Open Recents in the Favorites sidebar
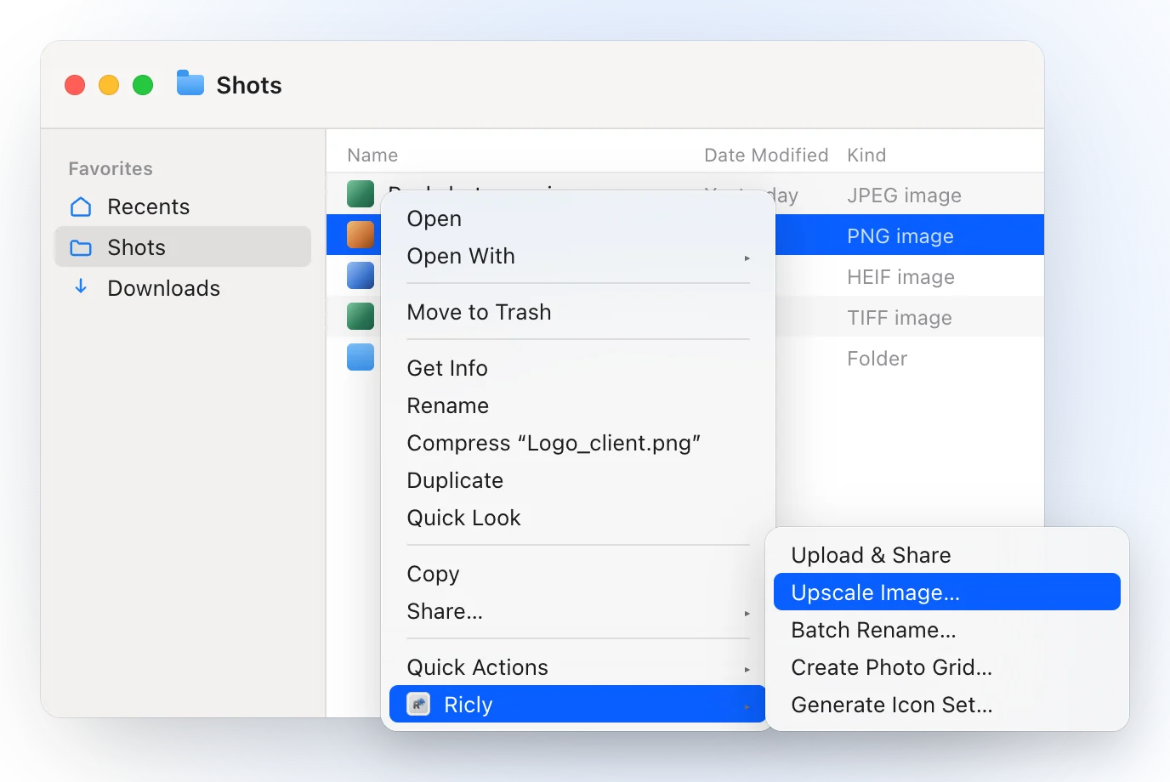The width and height of the screenshot is (1170, 782). pyautogui.click(x=183, y=207)
